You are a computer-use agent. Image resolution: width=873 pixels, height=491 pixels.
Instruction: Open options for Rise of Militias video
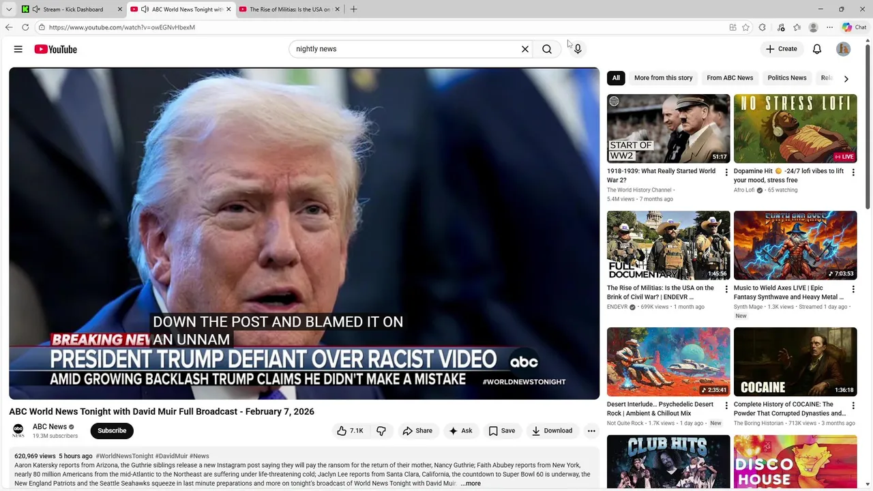[726, 289]
